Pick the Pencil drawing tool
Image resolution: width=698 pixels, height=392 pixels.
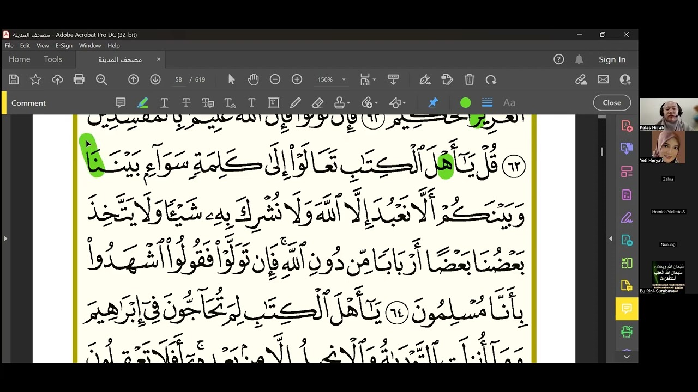click(x=296, y=102)
